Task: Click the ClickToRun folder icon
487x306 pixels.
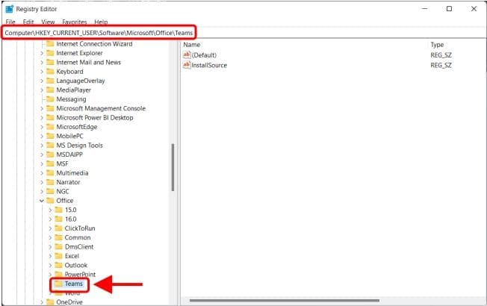Action: [58, 228]
